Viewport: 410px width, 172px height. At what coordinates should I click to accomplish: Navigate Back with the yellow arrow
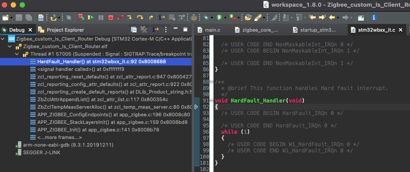tap(332, 17)
